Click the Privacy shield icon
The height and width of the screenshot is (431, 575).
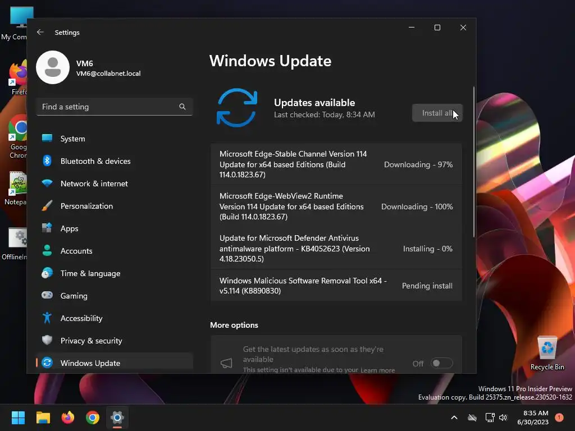point(47,340)
